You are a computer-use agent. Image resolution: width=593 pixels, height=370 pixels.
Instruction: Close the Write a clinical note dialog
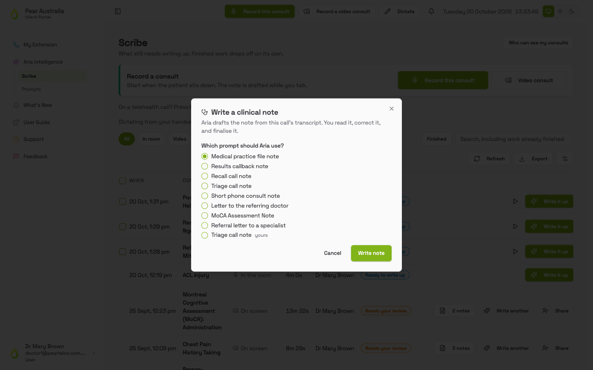tap(392, 109)
